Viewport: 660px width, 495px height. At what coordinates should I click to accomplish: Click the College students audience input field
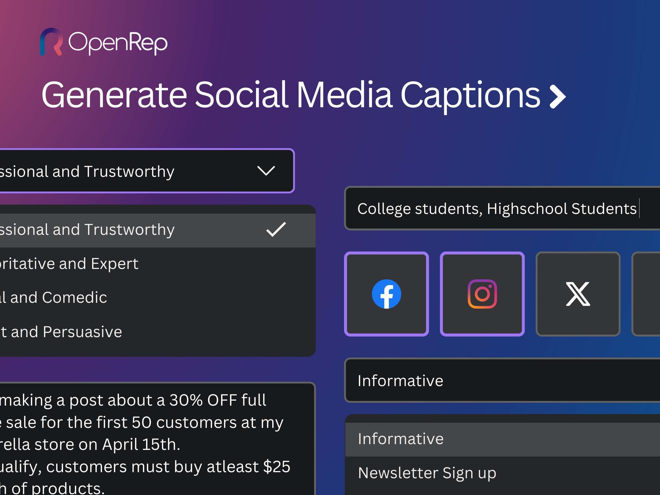(x=497, y=208)
